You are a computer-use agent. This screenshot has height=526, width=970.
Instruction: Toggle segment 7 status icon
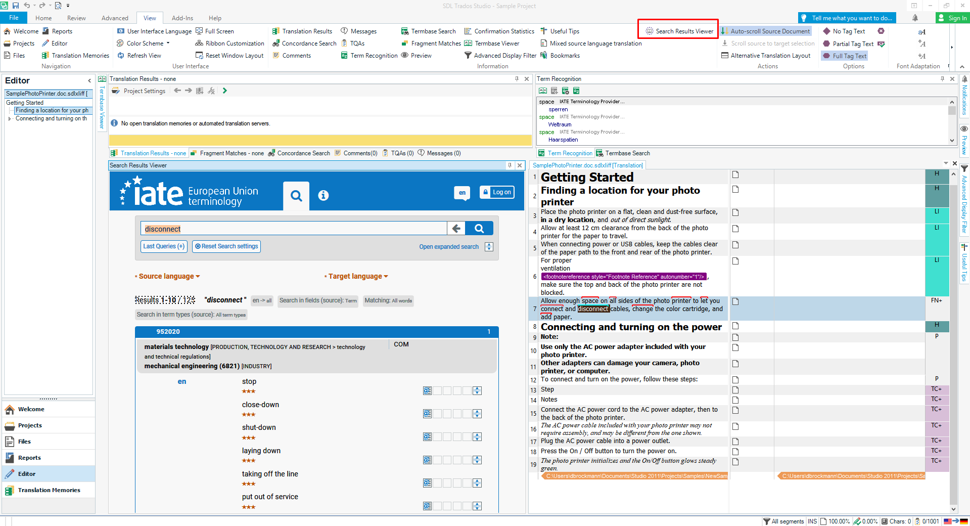click(x=735, y=301)
